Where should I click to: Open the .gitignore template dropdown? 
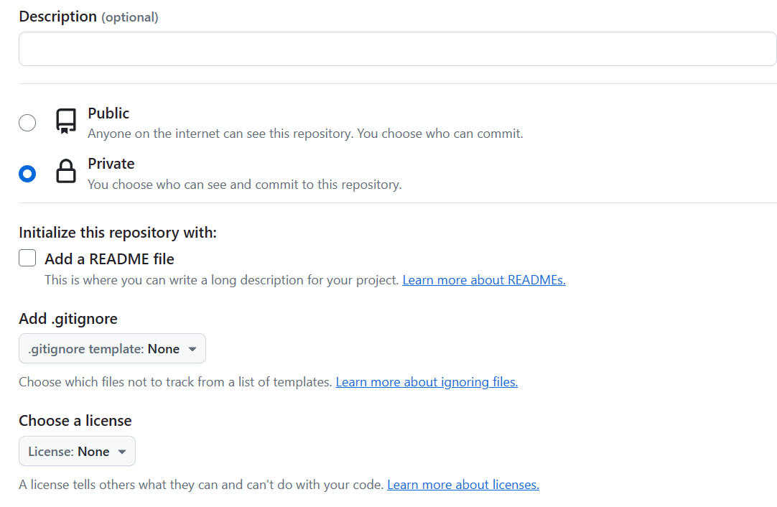112,349
